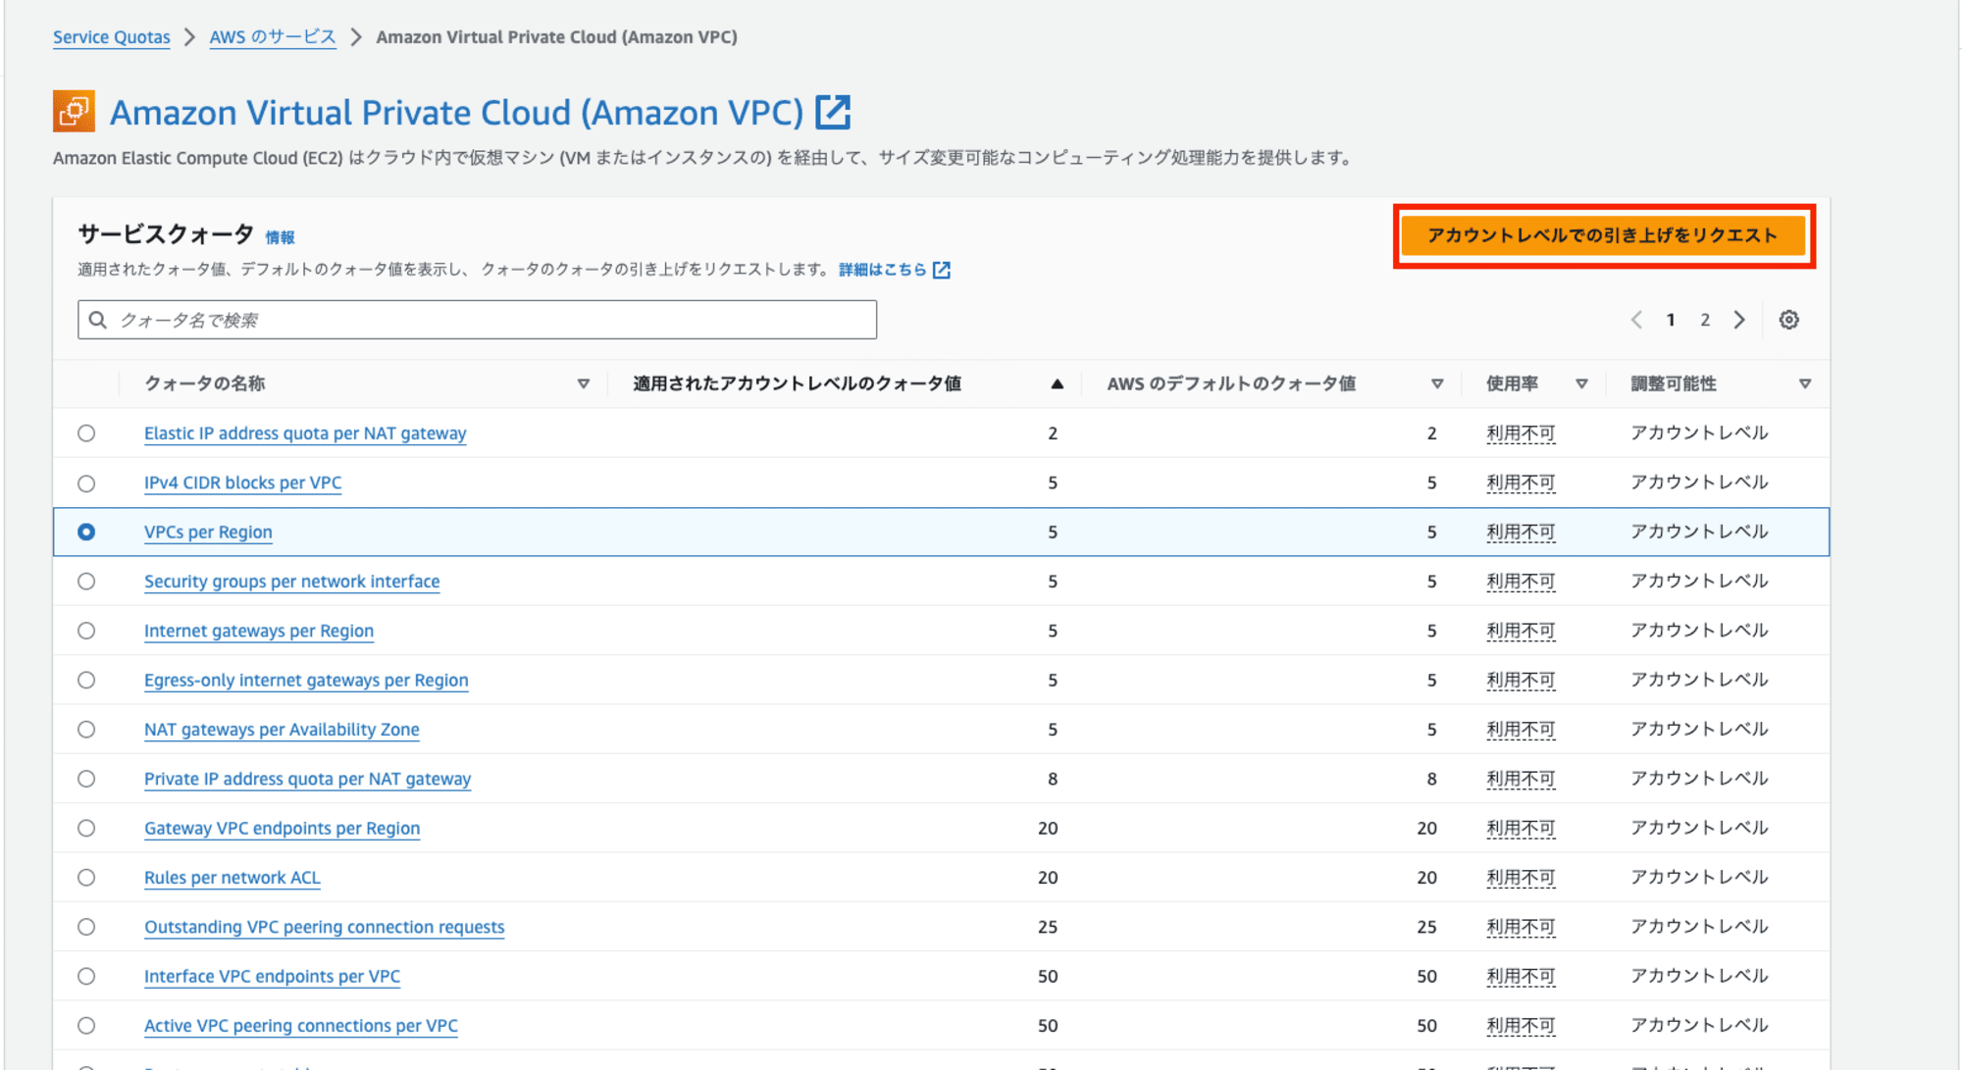Go to page 1
Screen dimensions: 1962x1070
(1671, 320)
